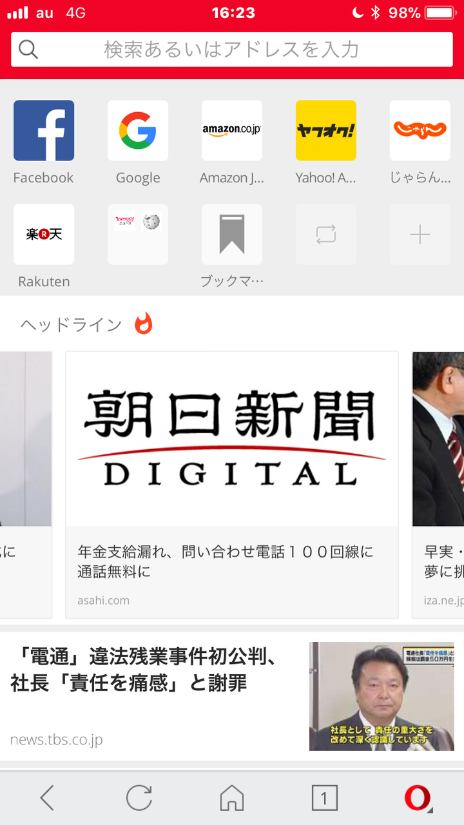Reload the page with refresh icon
Viewport: 464px width, 825px height.
pos(139,798)
